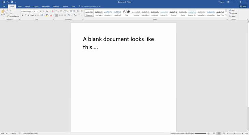Image resolution: width=249 pixels, height=135 pixels.
Task: Click the Share button
Action: point(243,6)
